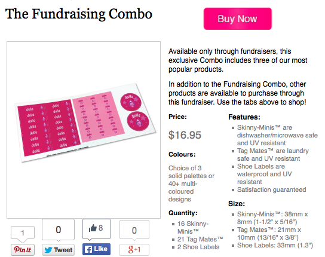This screenshot has height=257, width=325.
Task: Click the 21 Tag Mates quantity item
Action: click(x=200, y=239)
